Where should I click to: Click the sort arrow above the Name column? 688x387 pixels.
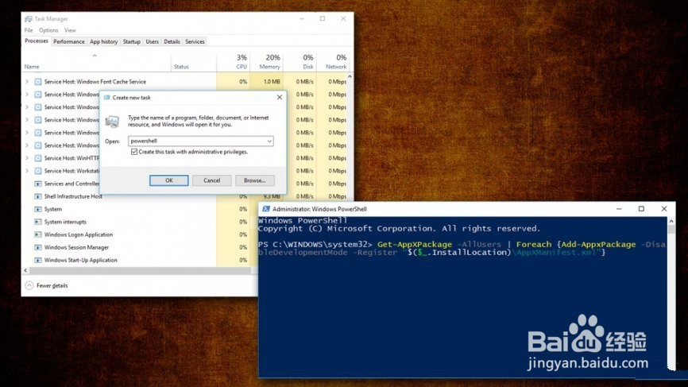point(95,56)
